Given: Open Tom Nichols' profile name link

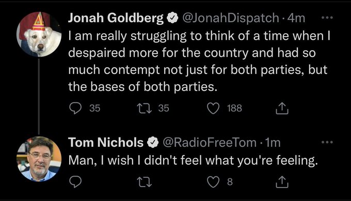Looking at the screenshot, I should (x=106, y=142).
